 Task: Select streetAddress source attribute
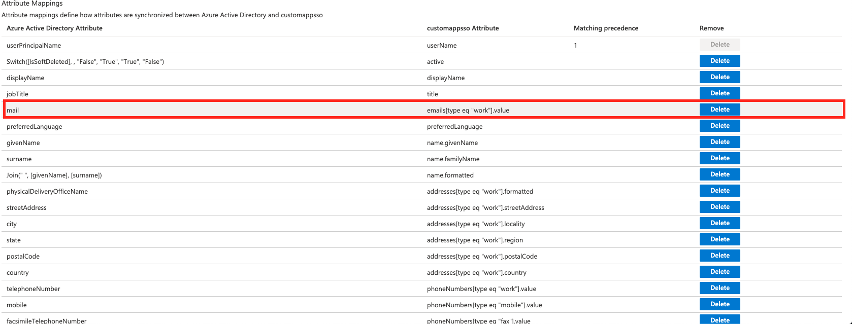click(x=26, y=208)
